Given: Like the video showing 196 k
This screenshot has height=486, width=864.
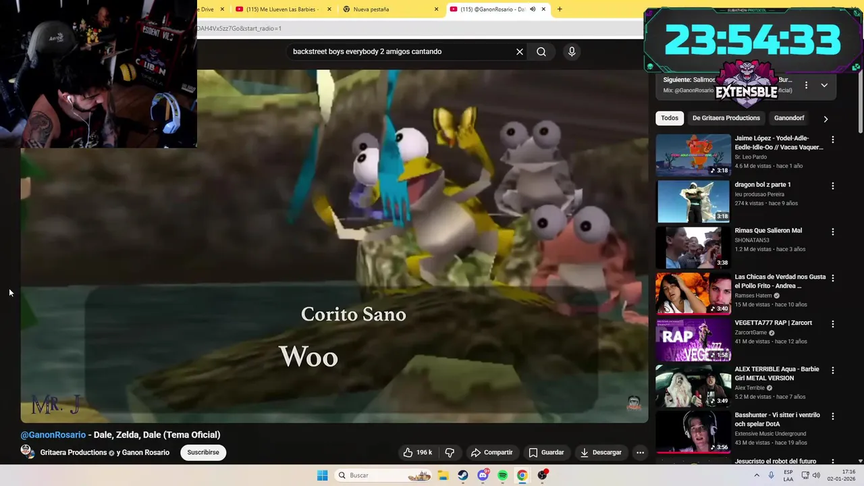Looking at the screenshot, I should coord(418,452).
